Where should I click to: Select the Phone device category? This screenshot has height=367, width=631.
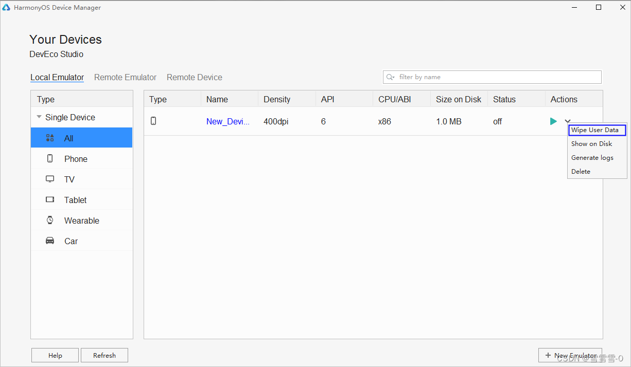pos(81,158)
